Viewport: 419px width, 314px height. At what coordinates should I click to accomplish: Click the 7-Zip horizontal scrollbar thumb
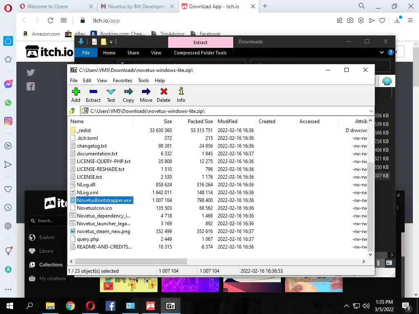(x=131, y=261)
